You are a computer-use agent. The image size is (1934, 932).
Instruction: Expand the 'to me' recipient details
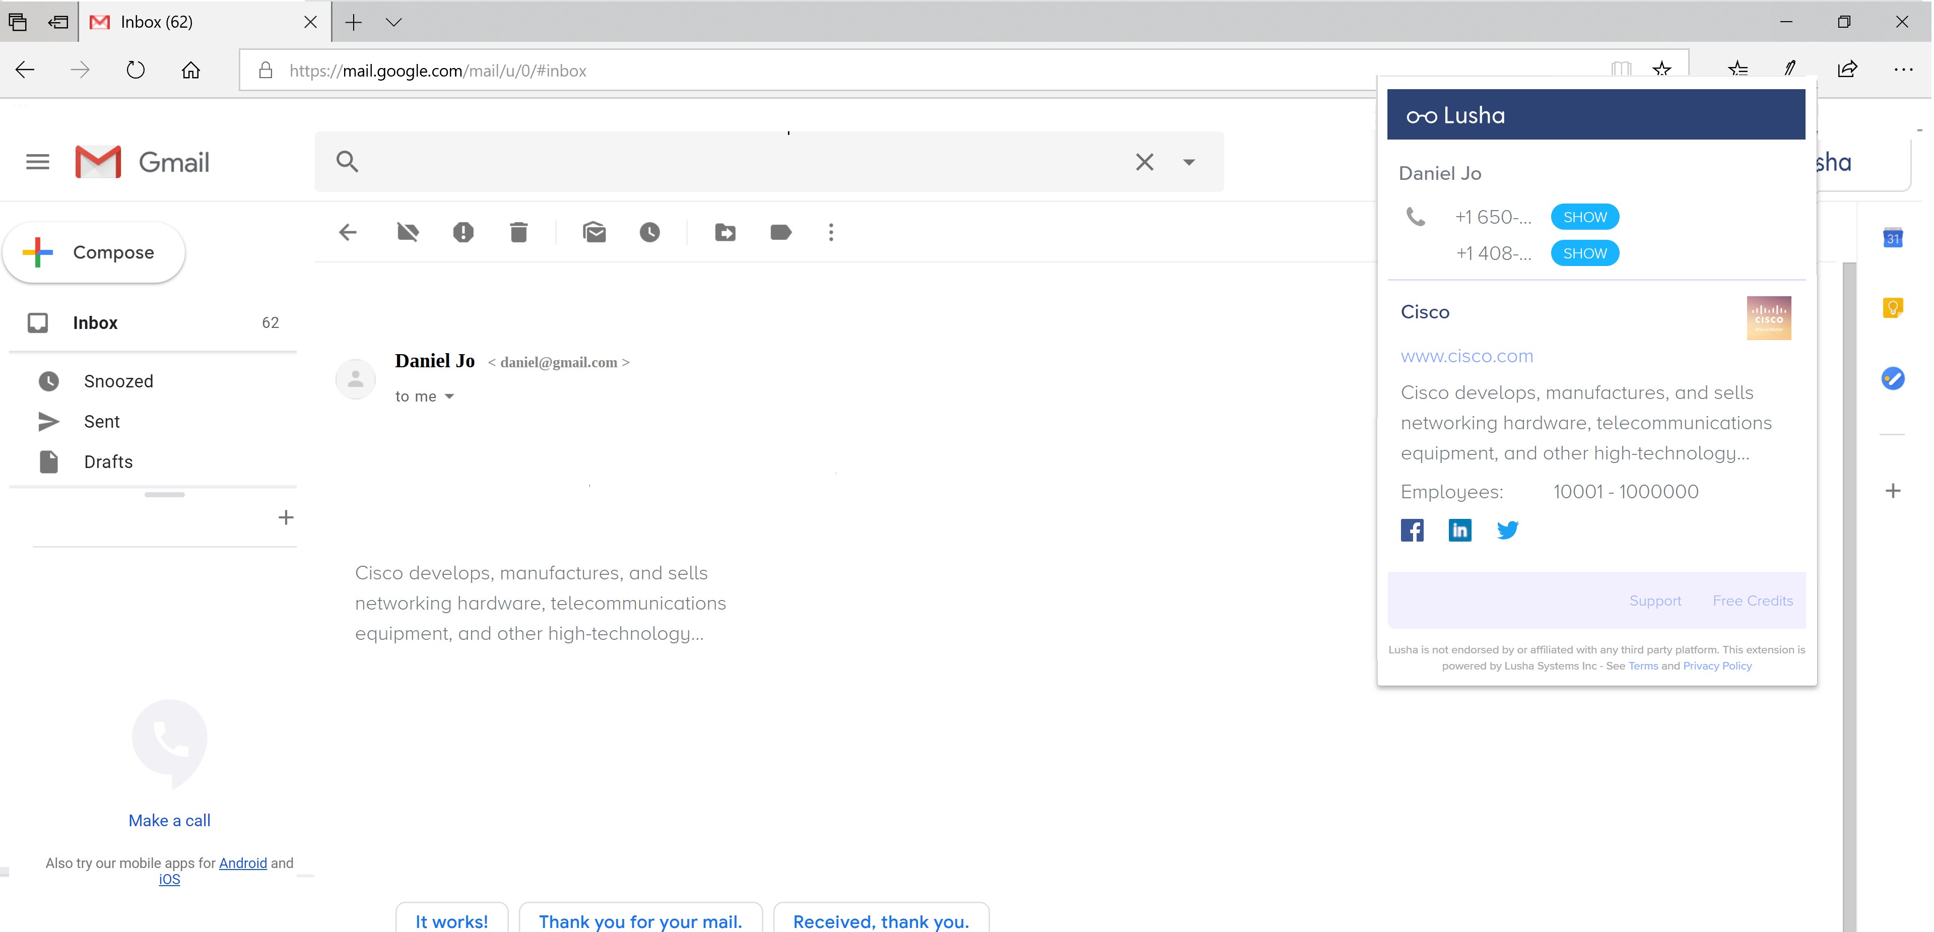pos(450,396)
